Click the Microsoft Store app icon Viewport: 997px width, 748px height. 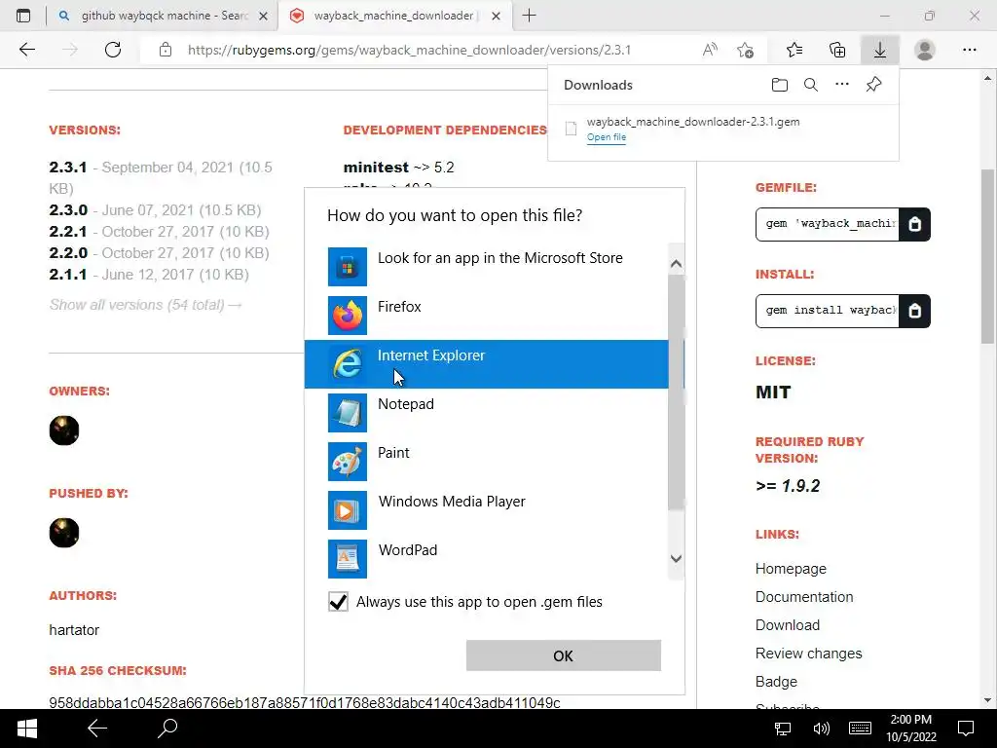coord(348,267)
